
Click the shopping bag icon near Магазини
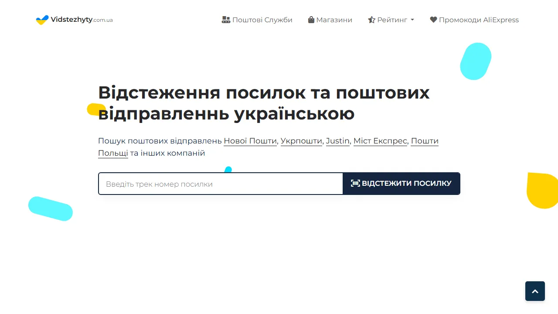click(x=311, y=19)
